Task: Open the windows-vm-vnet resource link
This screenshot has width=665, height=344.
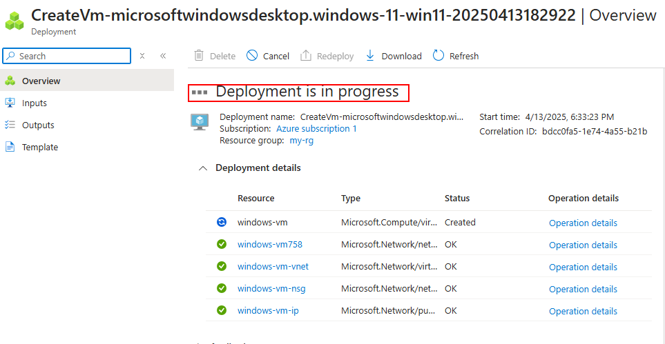Action: pos(273,266)
